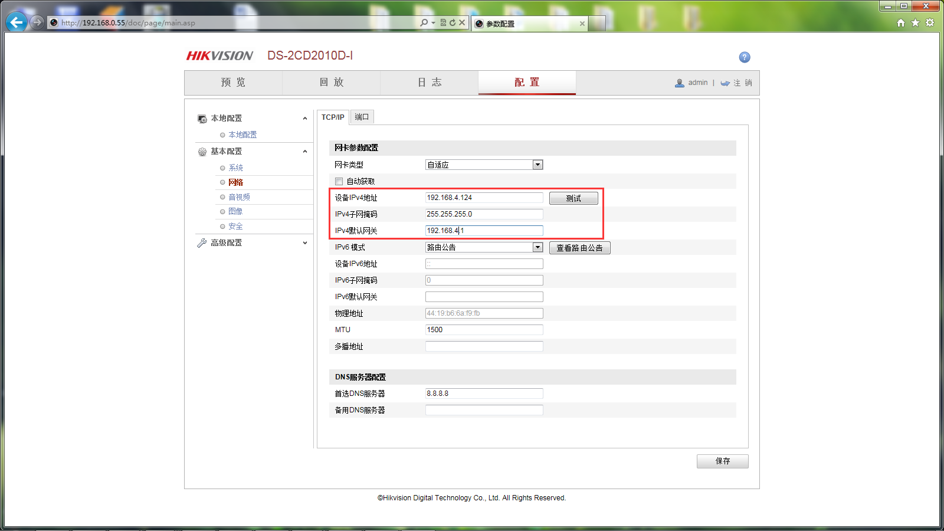944x531 pixels.
Task: Open the 网卡类型 dropdown
Action: 537,165
